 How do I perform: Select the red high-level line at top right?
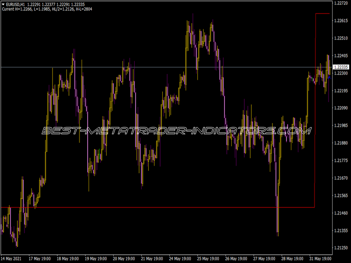[x=322, y=14]
